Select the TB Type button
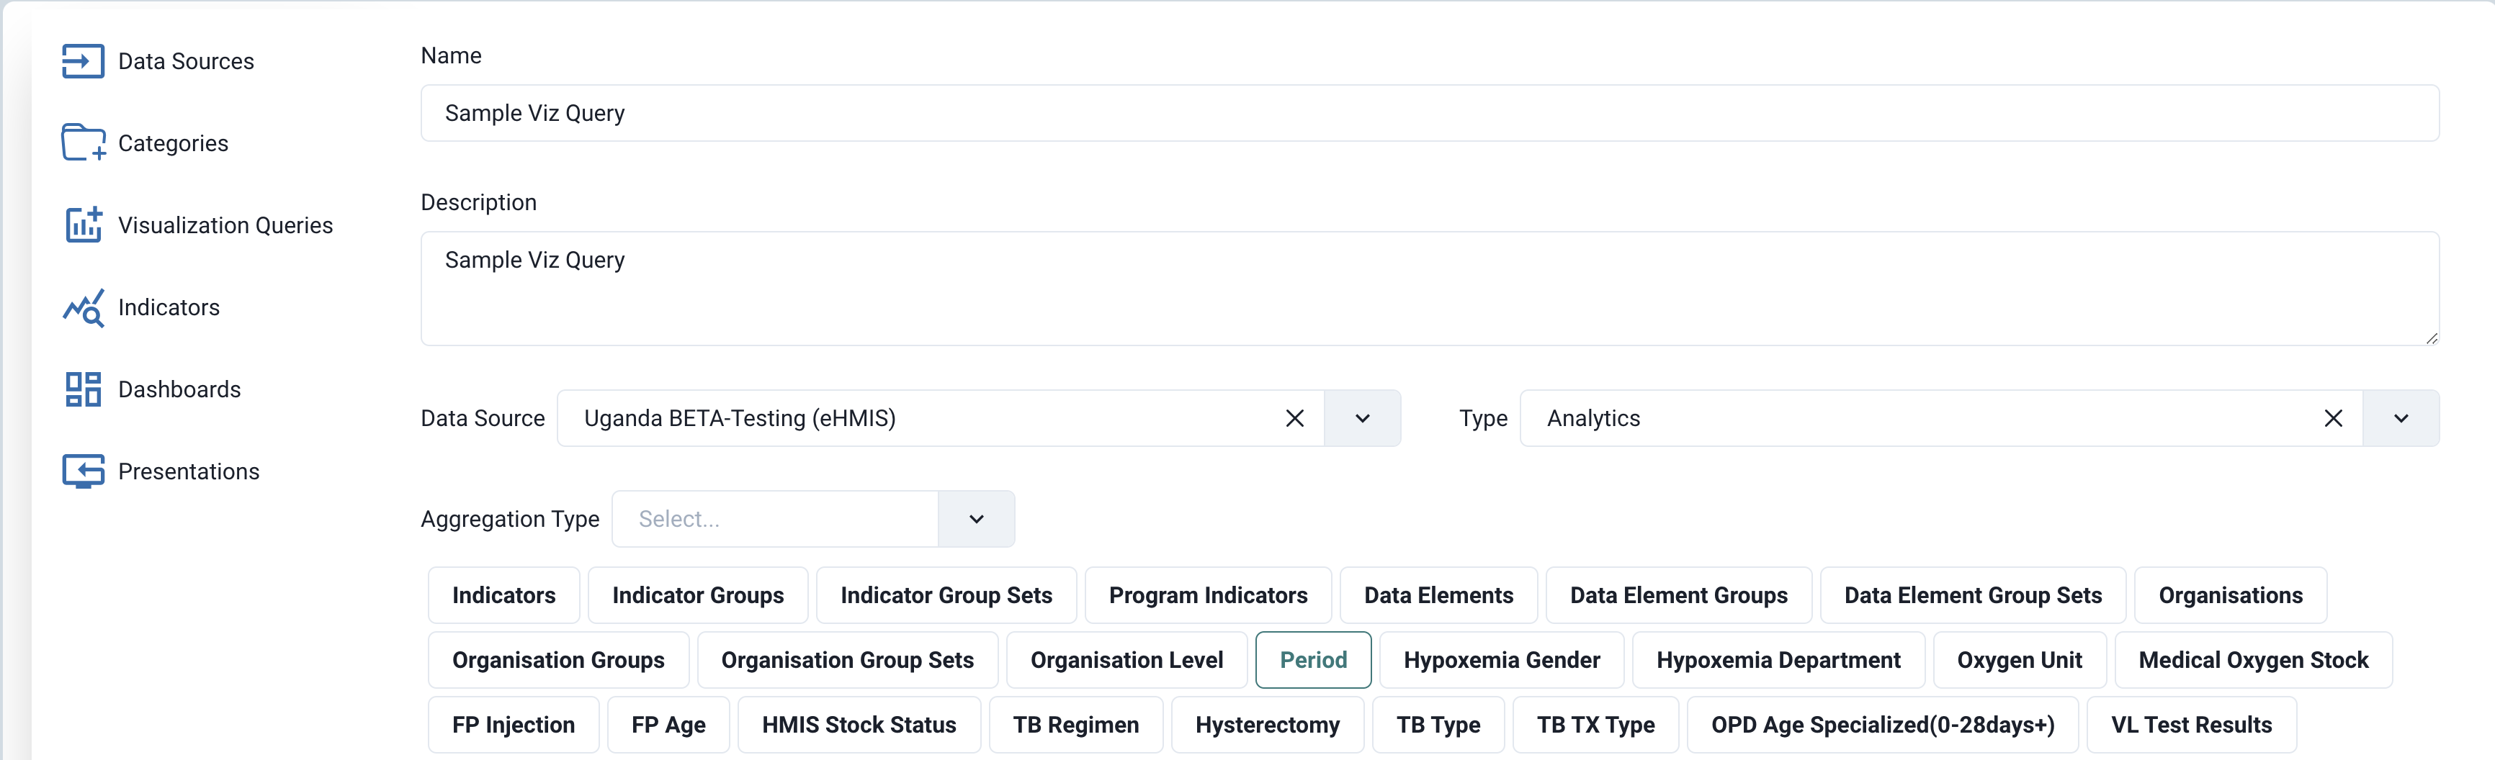 (x=1438, y=725)
